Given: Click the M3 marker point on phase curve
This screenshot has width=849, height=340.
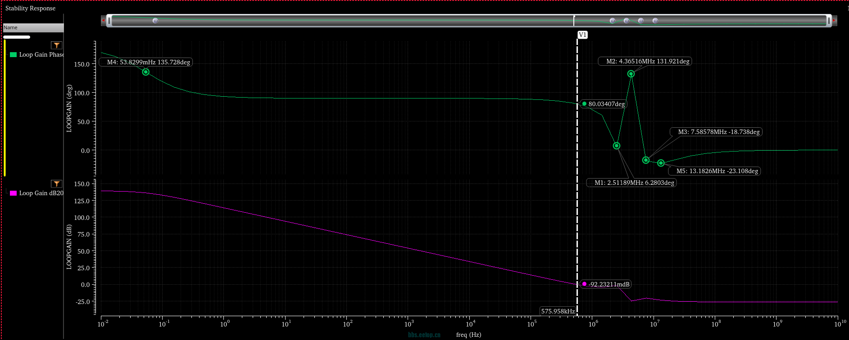Looking at the screenshot, I should pyautogui.click(x=646, y=160).
